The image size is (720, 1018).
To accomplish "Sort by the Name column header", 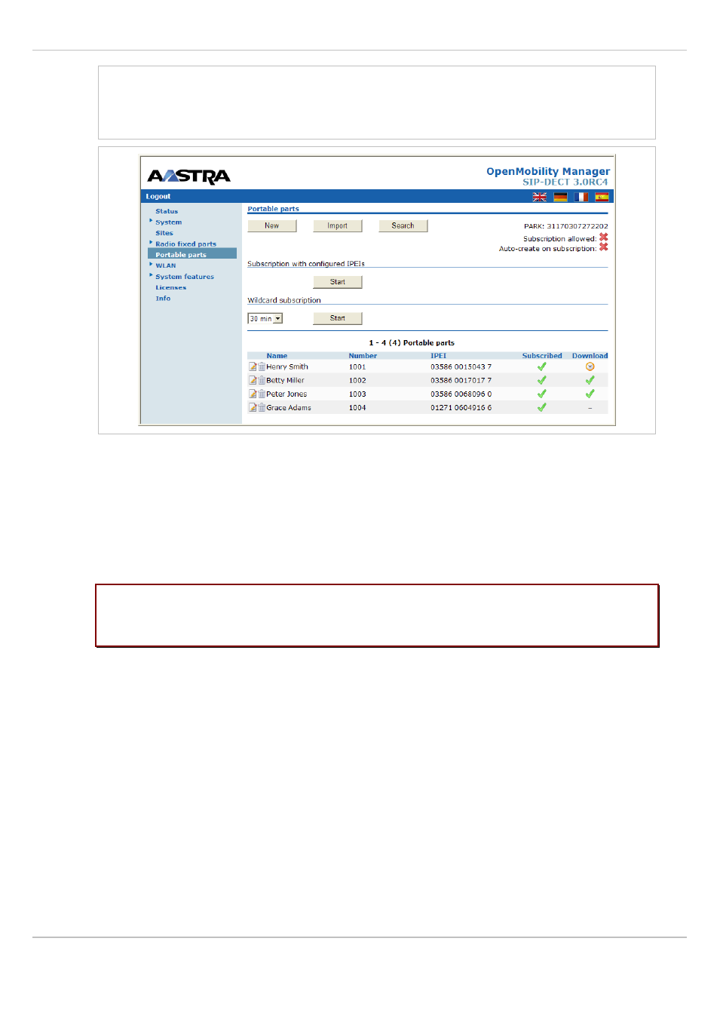I will point(277,356).
